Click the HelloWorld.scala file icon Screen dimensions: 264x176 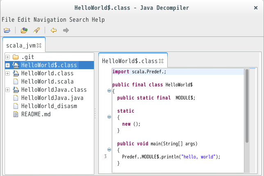[16, 81]
